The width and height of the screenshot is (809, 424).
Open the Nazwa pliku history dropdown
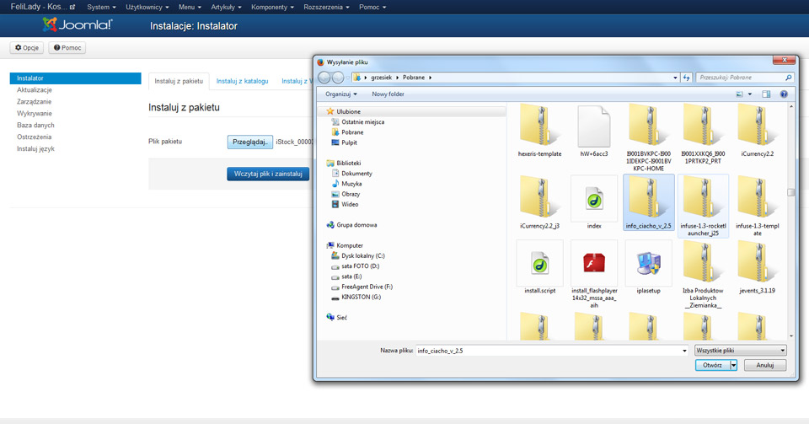pyautogui.click(x=684, y=350)
